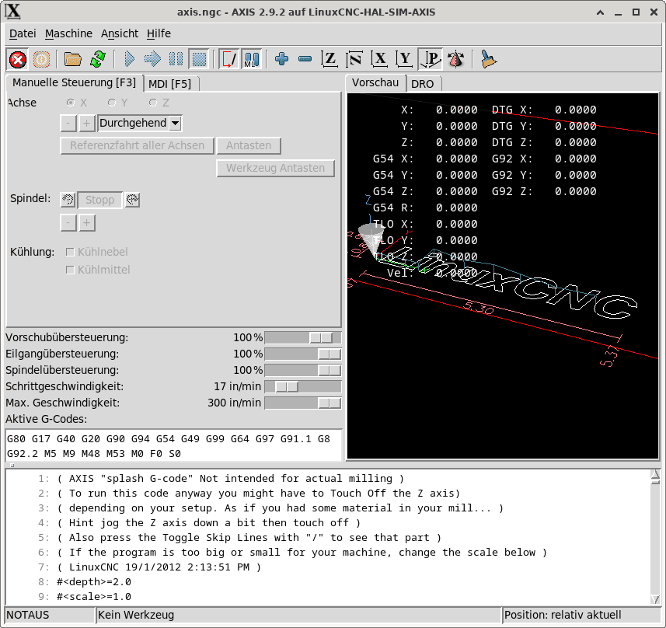Reload the current file icon
The image size is (666, 628).
tap(98, 59)
